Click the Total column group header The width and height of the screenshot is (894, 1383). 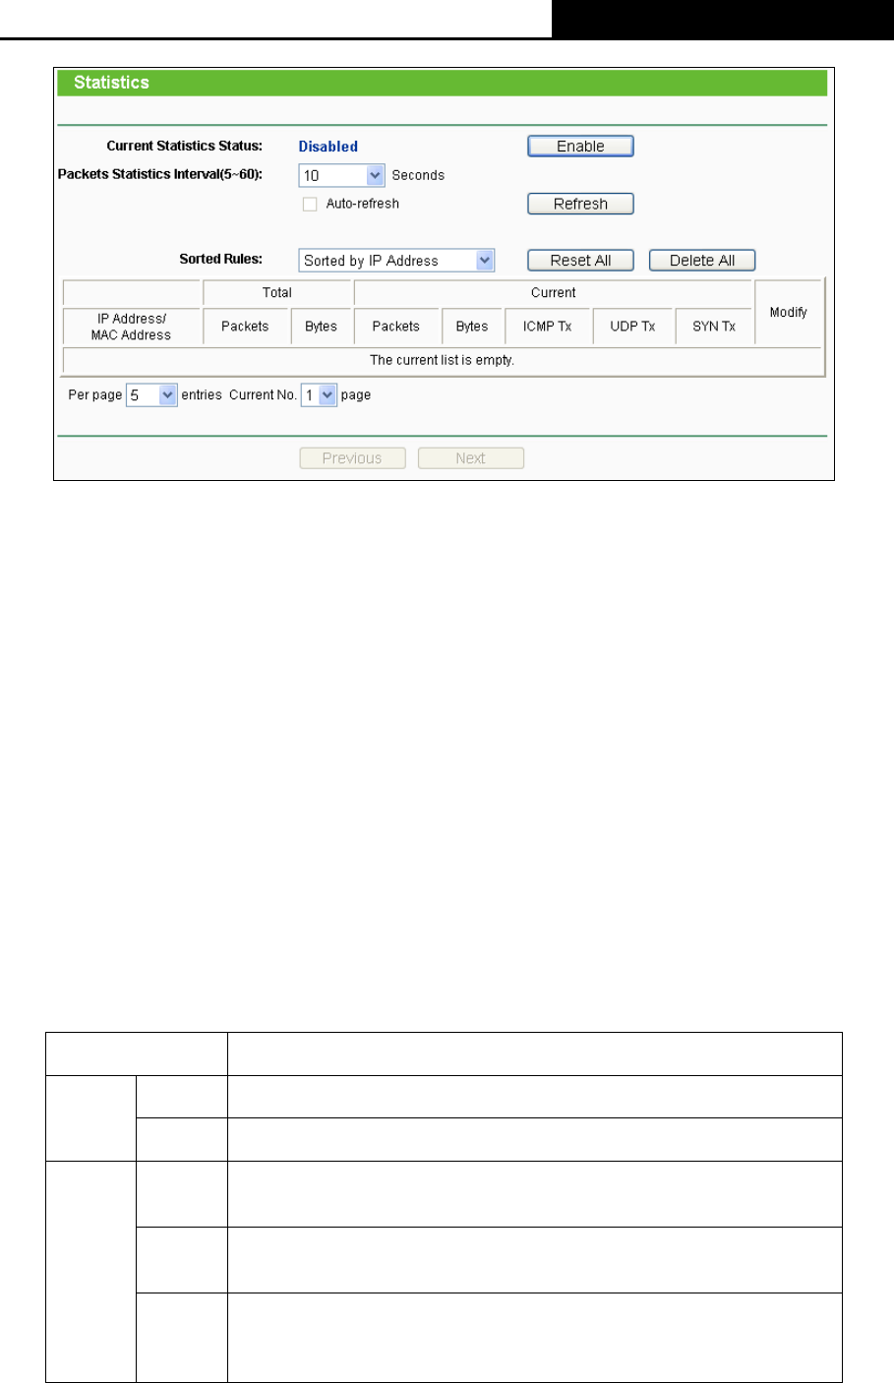(x=277, y=293)
